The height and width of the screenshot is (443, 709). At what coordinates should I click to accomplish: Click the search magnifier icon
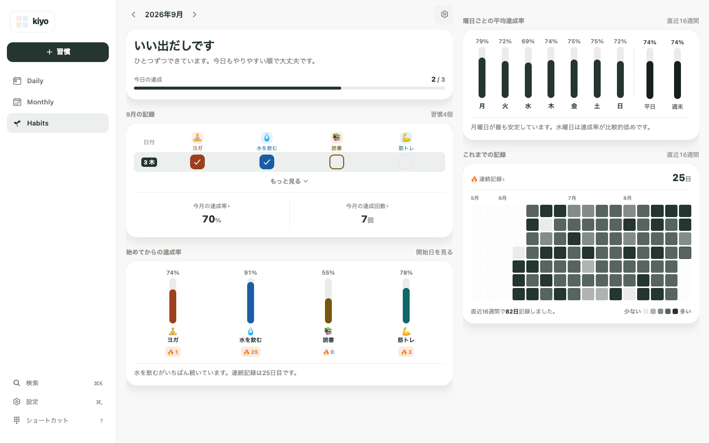[17, 383]
